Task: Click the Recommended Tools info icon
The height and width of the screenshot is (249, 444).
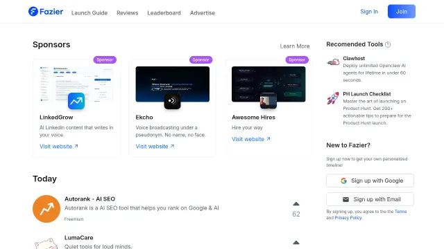Action: [388, 44]
